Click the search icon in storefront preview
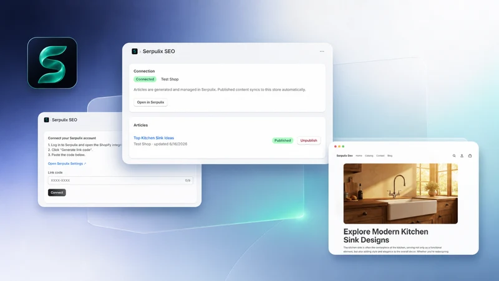Screen dimensions: 499x281 pos(454,155)
